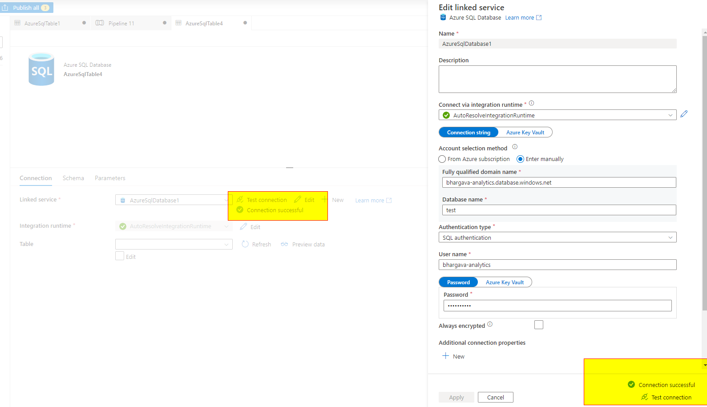
Task: Click the Pipeline 11 tab pipeline icon
Action: (x=100, y=23)
